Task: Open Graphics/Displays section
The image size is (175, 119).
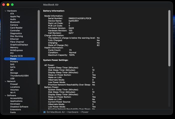Action: (19, 45)
